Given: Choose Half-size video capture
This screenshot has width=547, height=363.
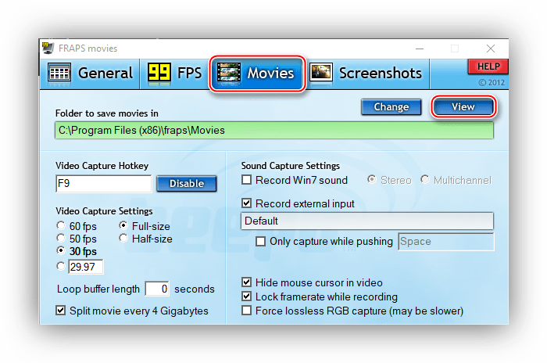Looking at the screenshot, I should click(145, 239).
